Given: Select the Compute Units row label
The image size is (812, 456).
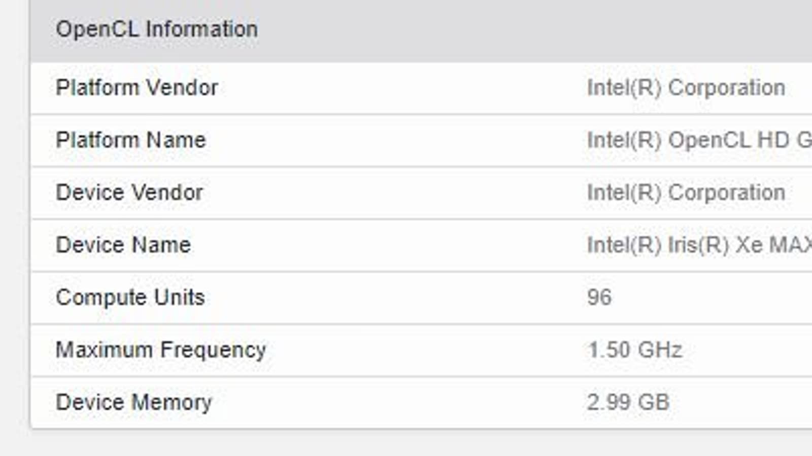Looking at the screenshot, I should (x=130, y=297).
